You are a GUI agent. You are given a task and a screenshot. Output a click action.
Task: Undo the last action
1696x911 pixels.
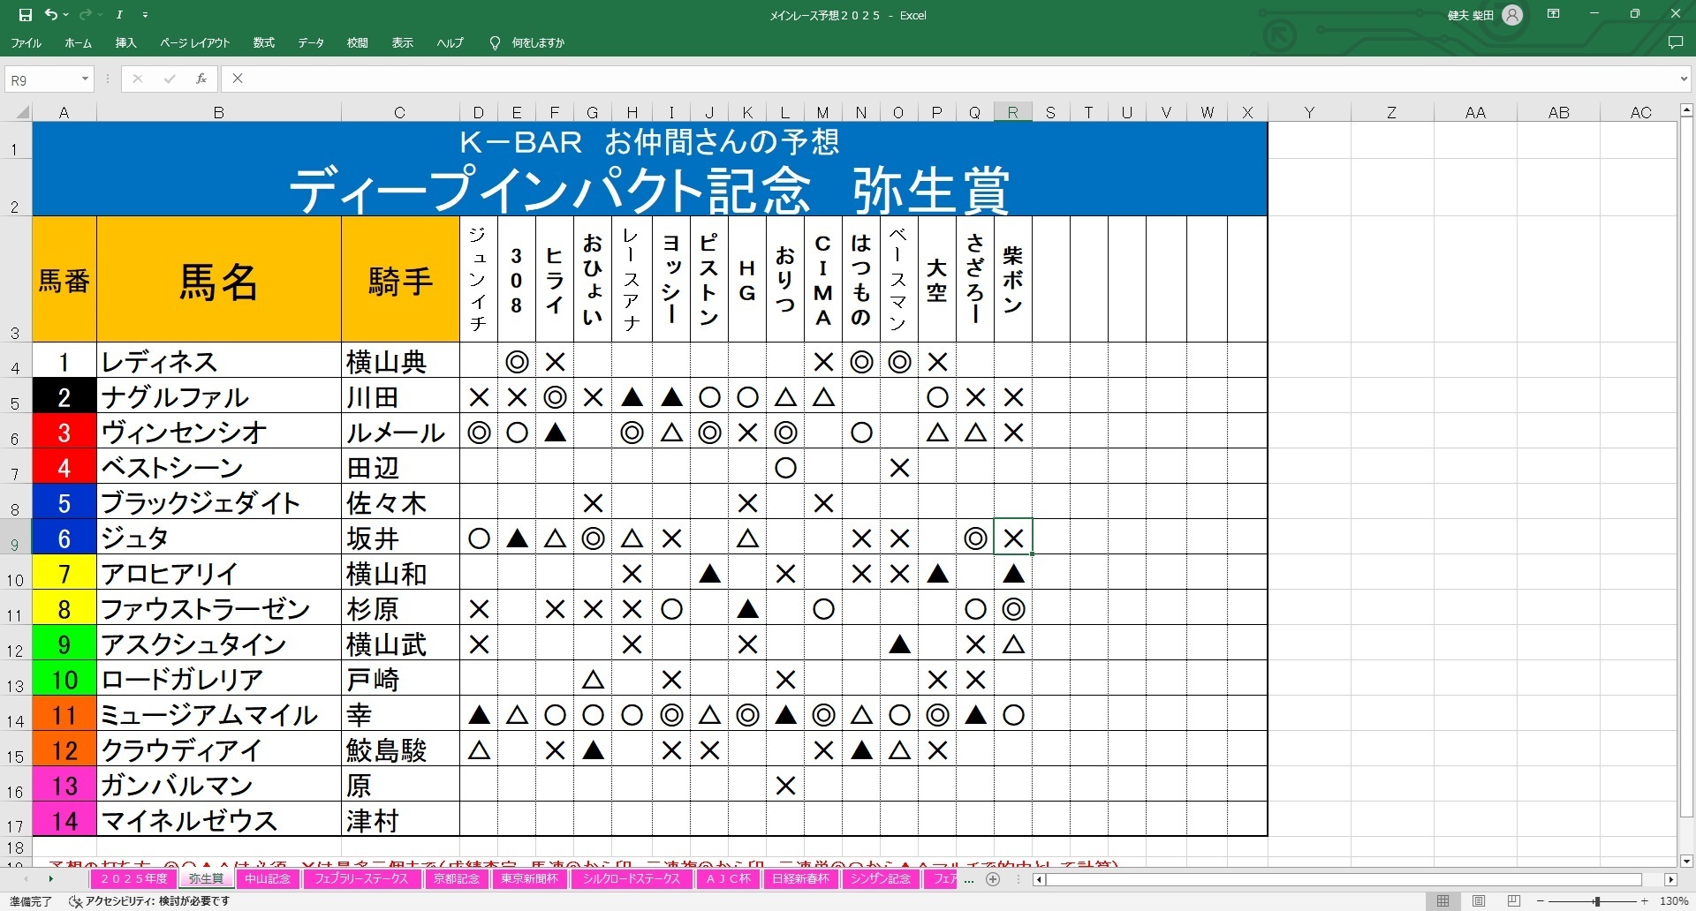pyautogui.click(x=51, y=15)
